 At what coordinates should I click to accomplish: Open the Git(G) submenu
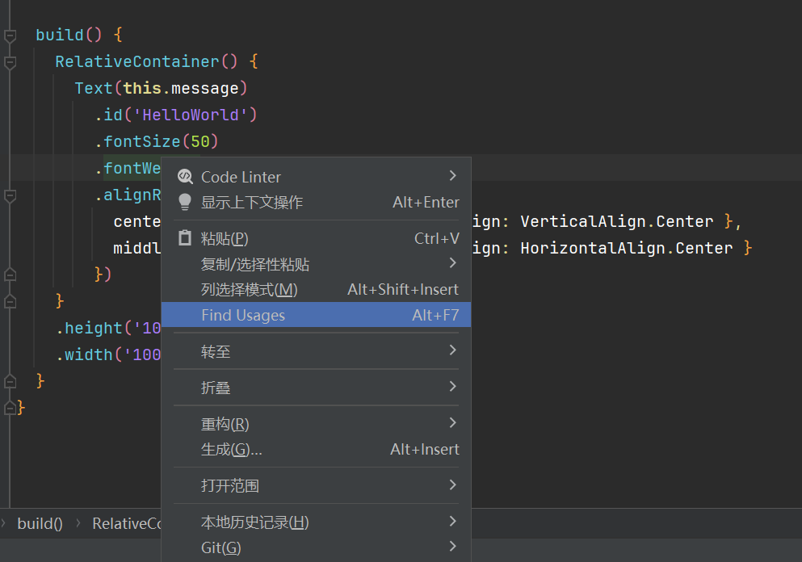pos(316,547)
